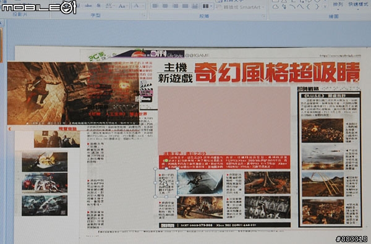Screen dimensions: 371x244
Task: Open the font group dialog launcher
Action: tap(143, 15)
